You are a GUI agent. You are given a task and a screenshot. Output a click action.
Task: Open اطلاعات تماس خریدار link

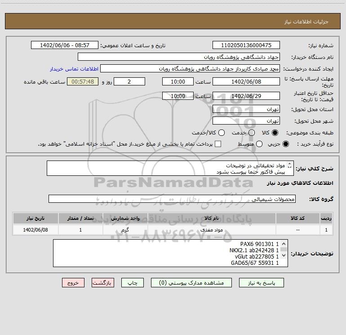click(74, 69)
